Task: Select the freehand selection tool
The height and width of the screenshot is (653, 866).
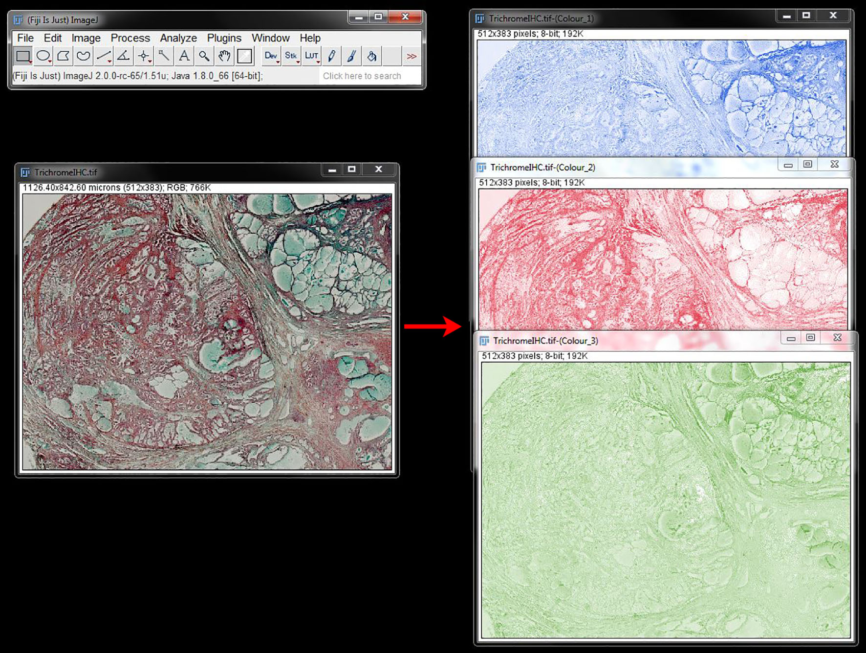Action: (83, 56)
